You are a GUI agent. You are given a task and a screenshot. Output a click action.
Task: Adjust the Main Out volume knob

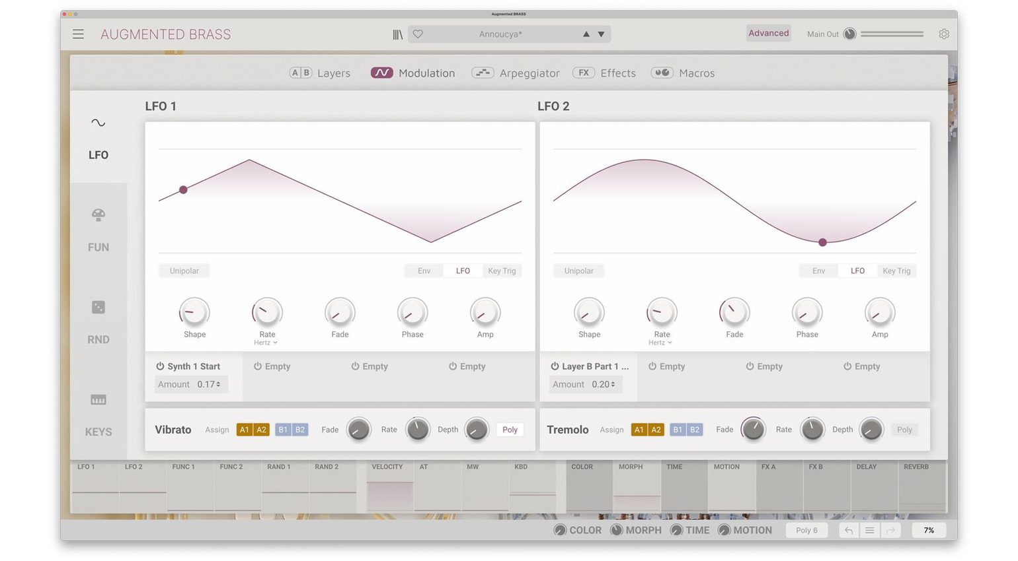pos(850,34)
